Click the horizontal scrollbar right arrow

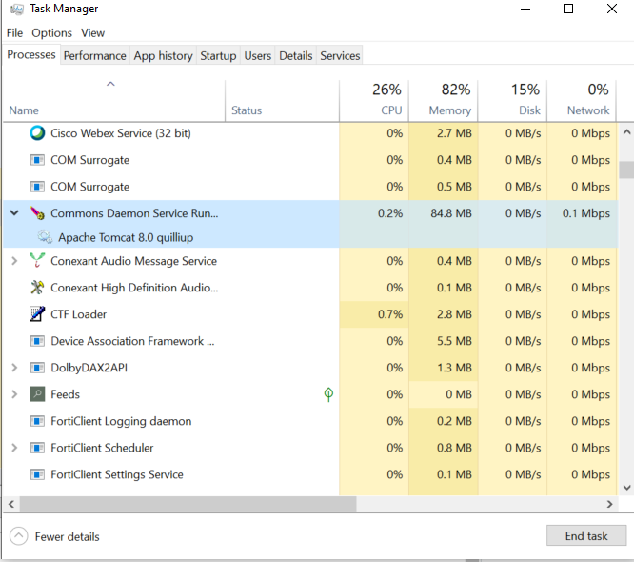tap(610, 504)
